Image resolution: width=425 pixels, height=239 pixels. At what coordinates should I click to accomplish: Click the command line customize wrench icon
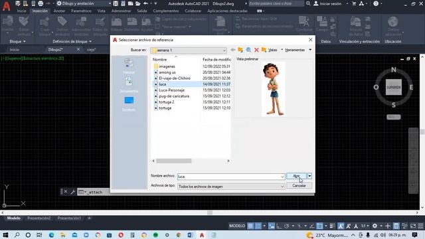pyautogui.click(x=72, y=192)
